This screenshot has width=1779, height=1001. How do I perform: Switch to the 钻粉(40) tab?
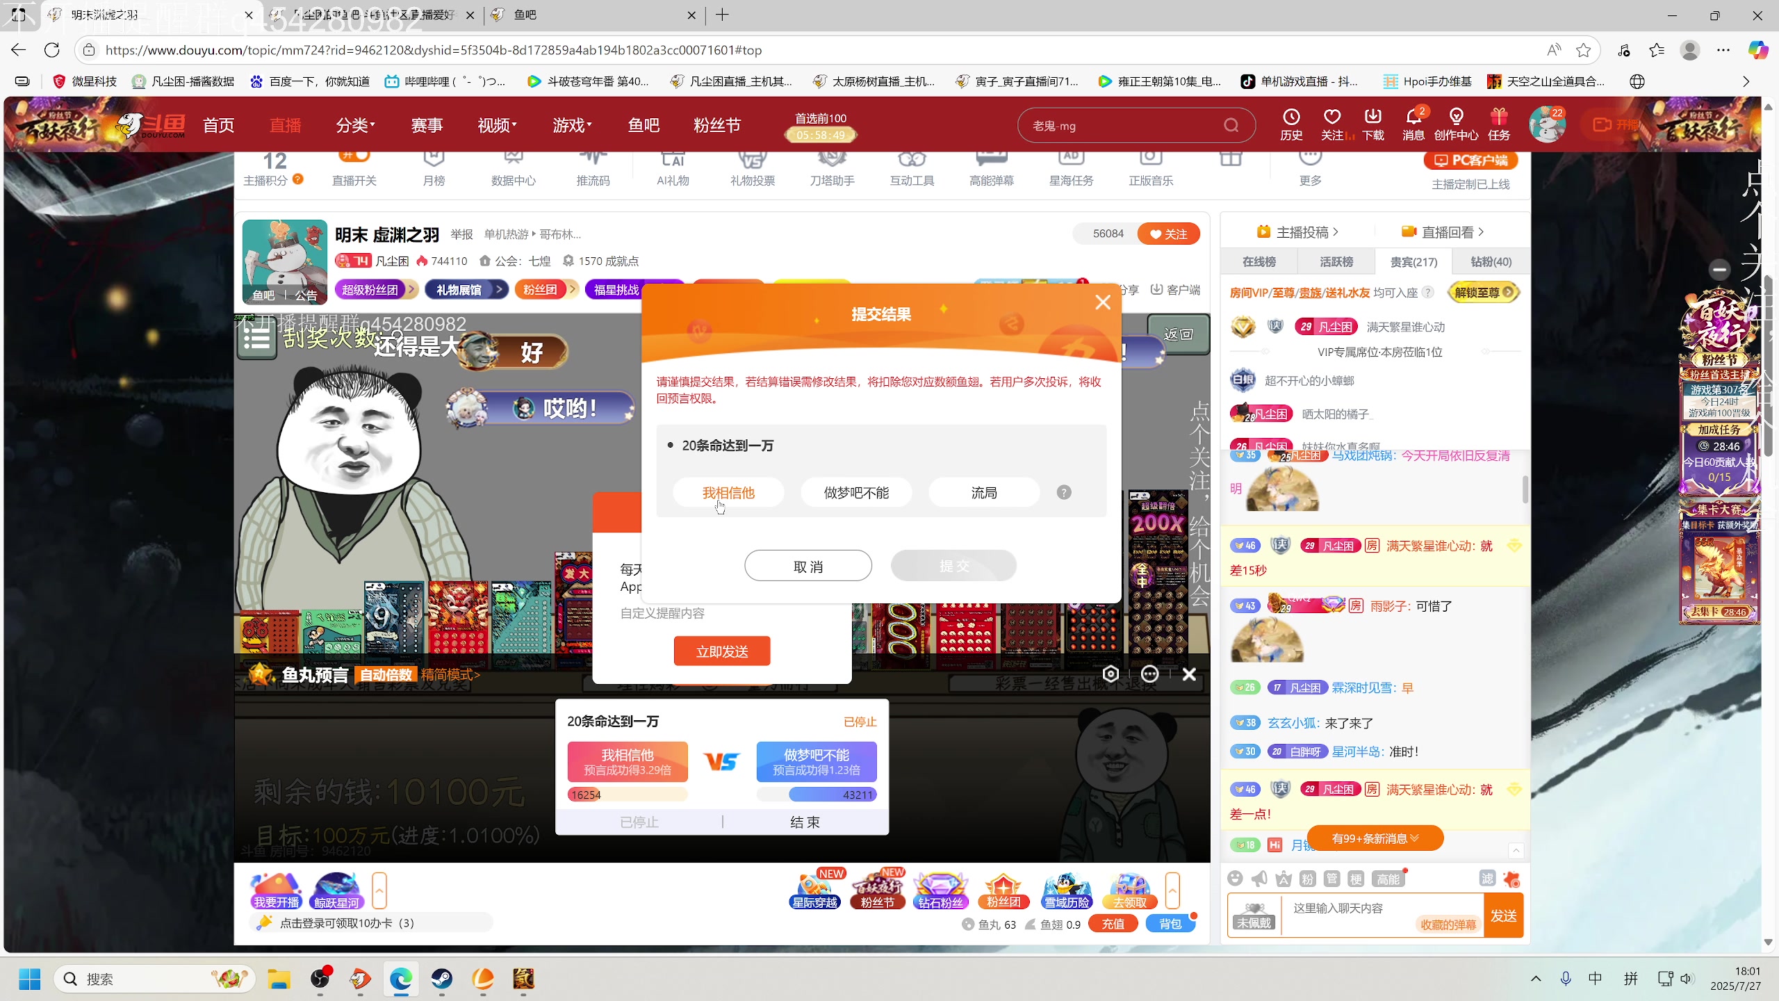click(1491, 261)
